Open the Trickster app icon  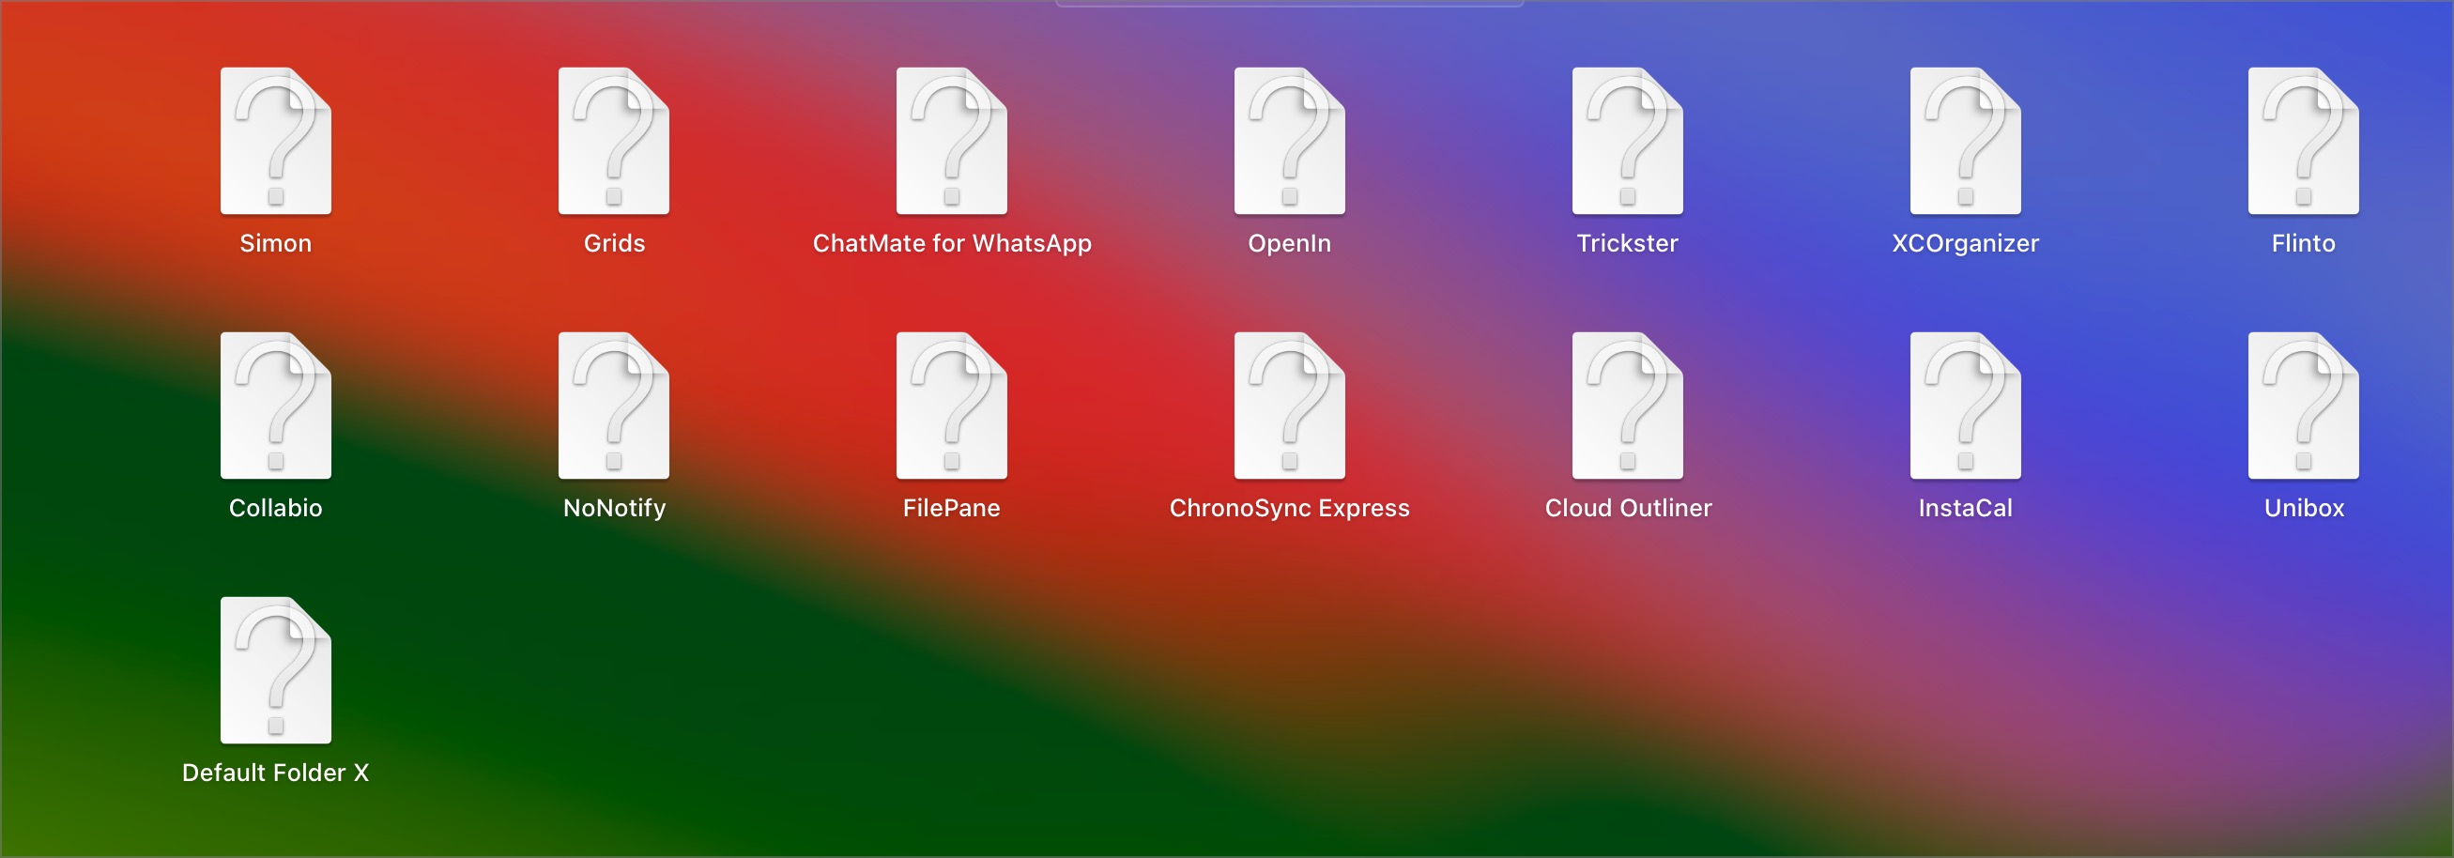pos(1628,141)
